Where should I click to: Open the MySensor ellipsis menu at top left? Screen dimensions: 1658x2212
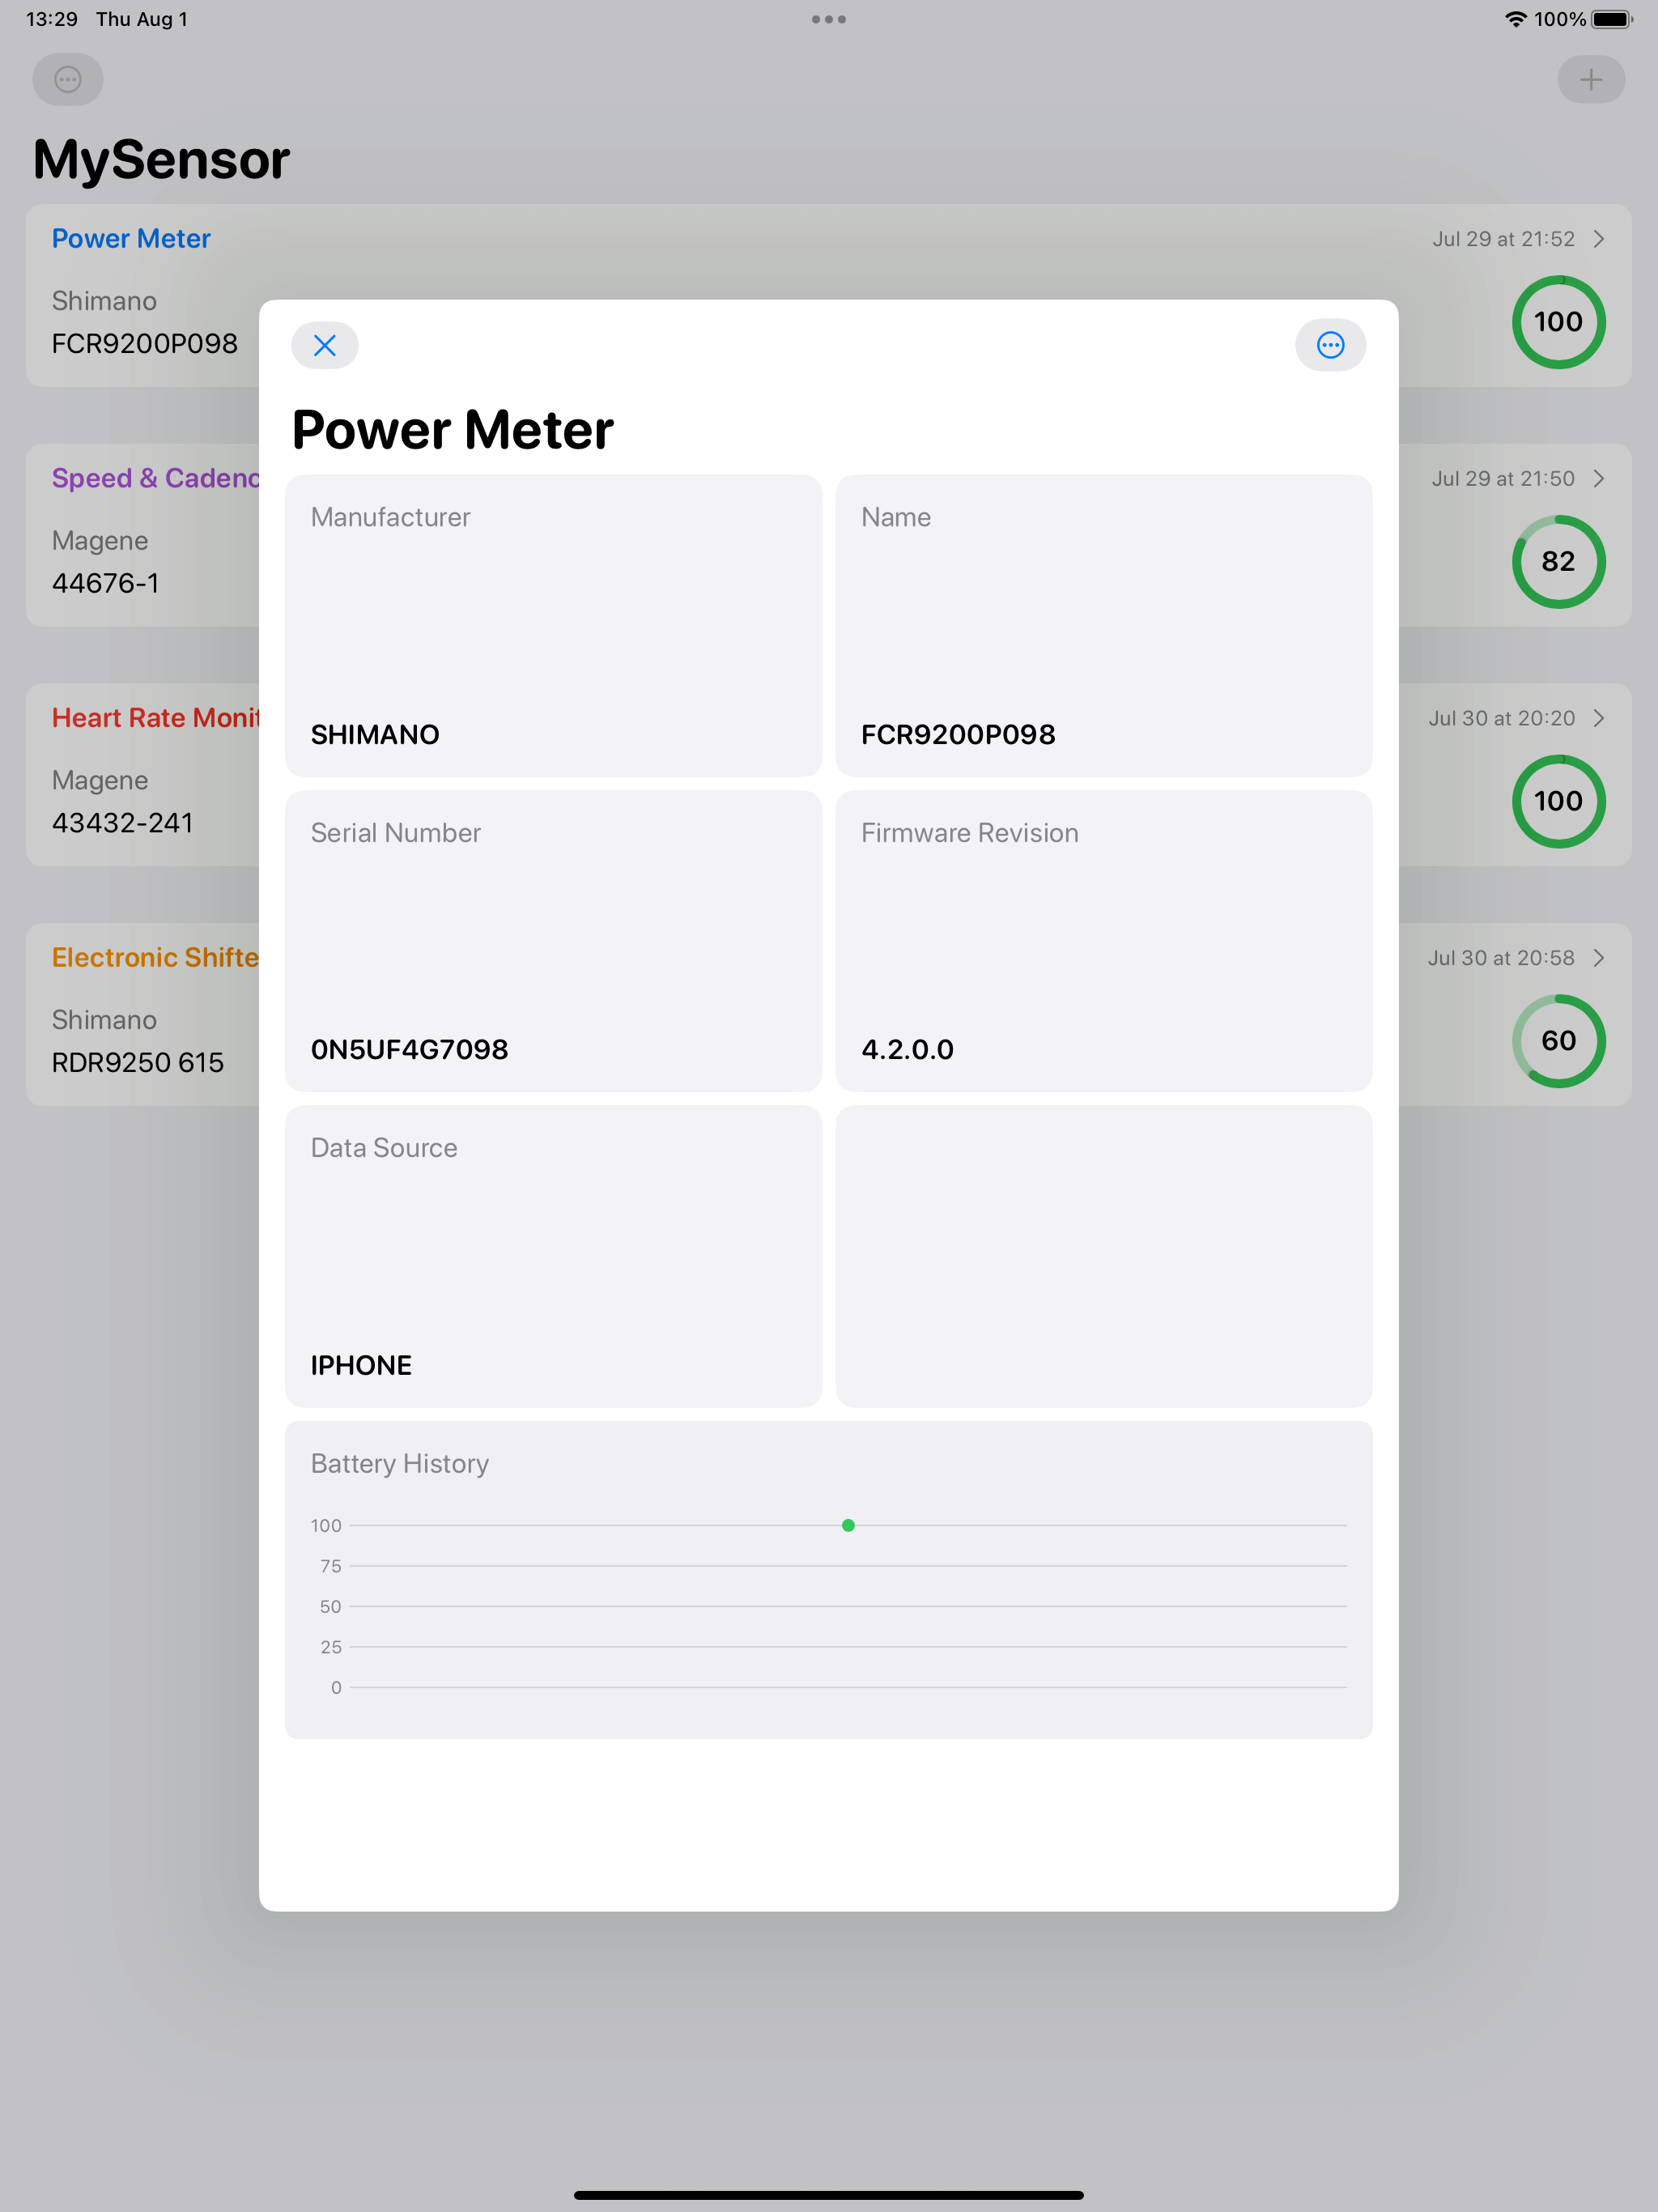click(x=68, y=79)
